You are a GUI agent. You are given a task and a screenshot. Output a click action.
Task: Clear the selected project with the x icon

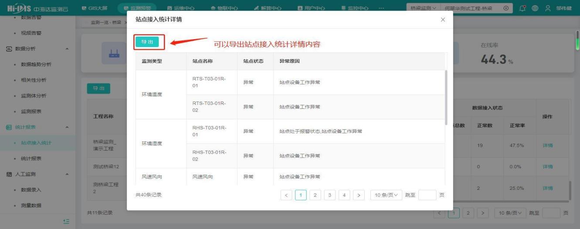505,8
